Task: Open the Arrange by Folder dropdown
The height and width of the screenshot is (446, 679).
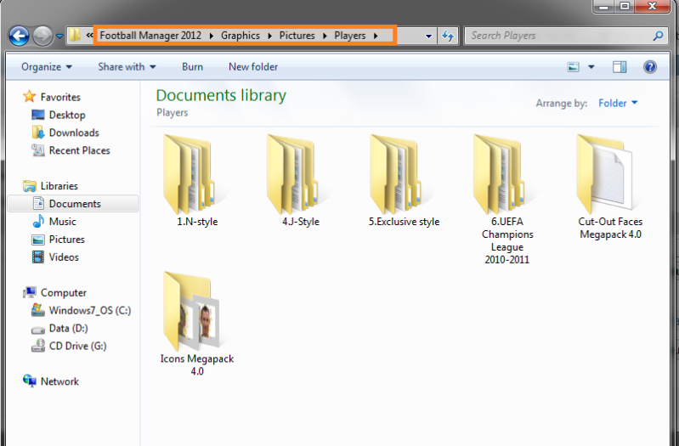Action: click(618, 103)
